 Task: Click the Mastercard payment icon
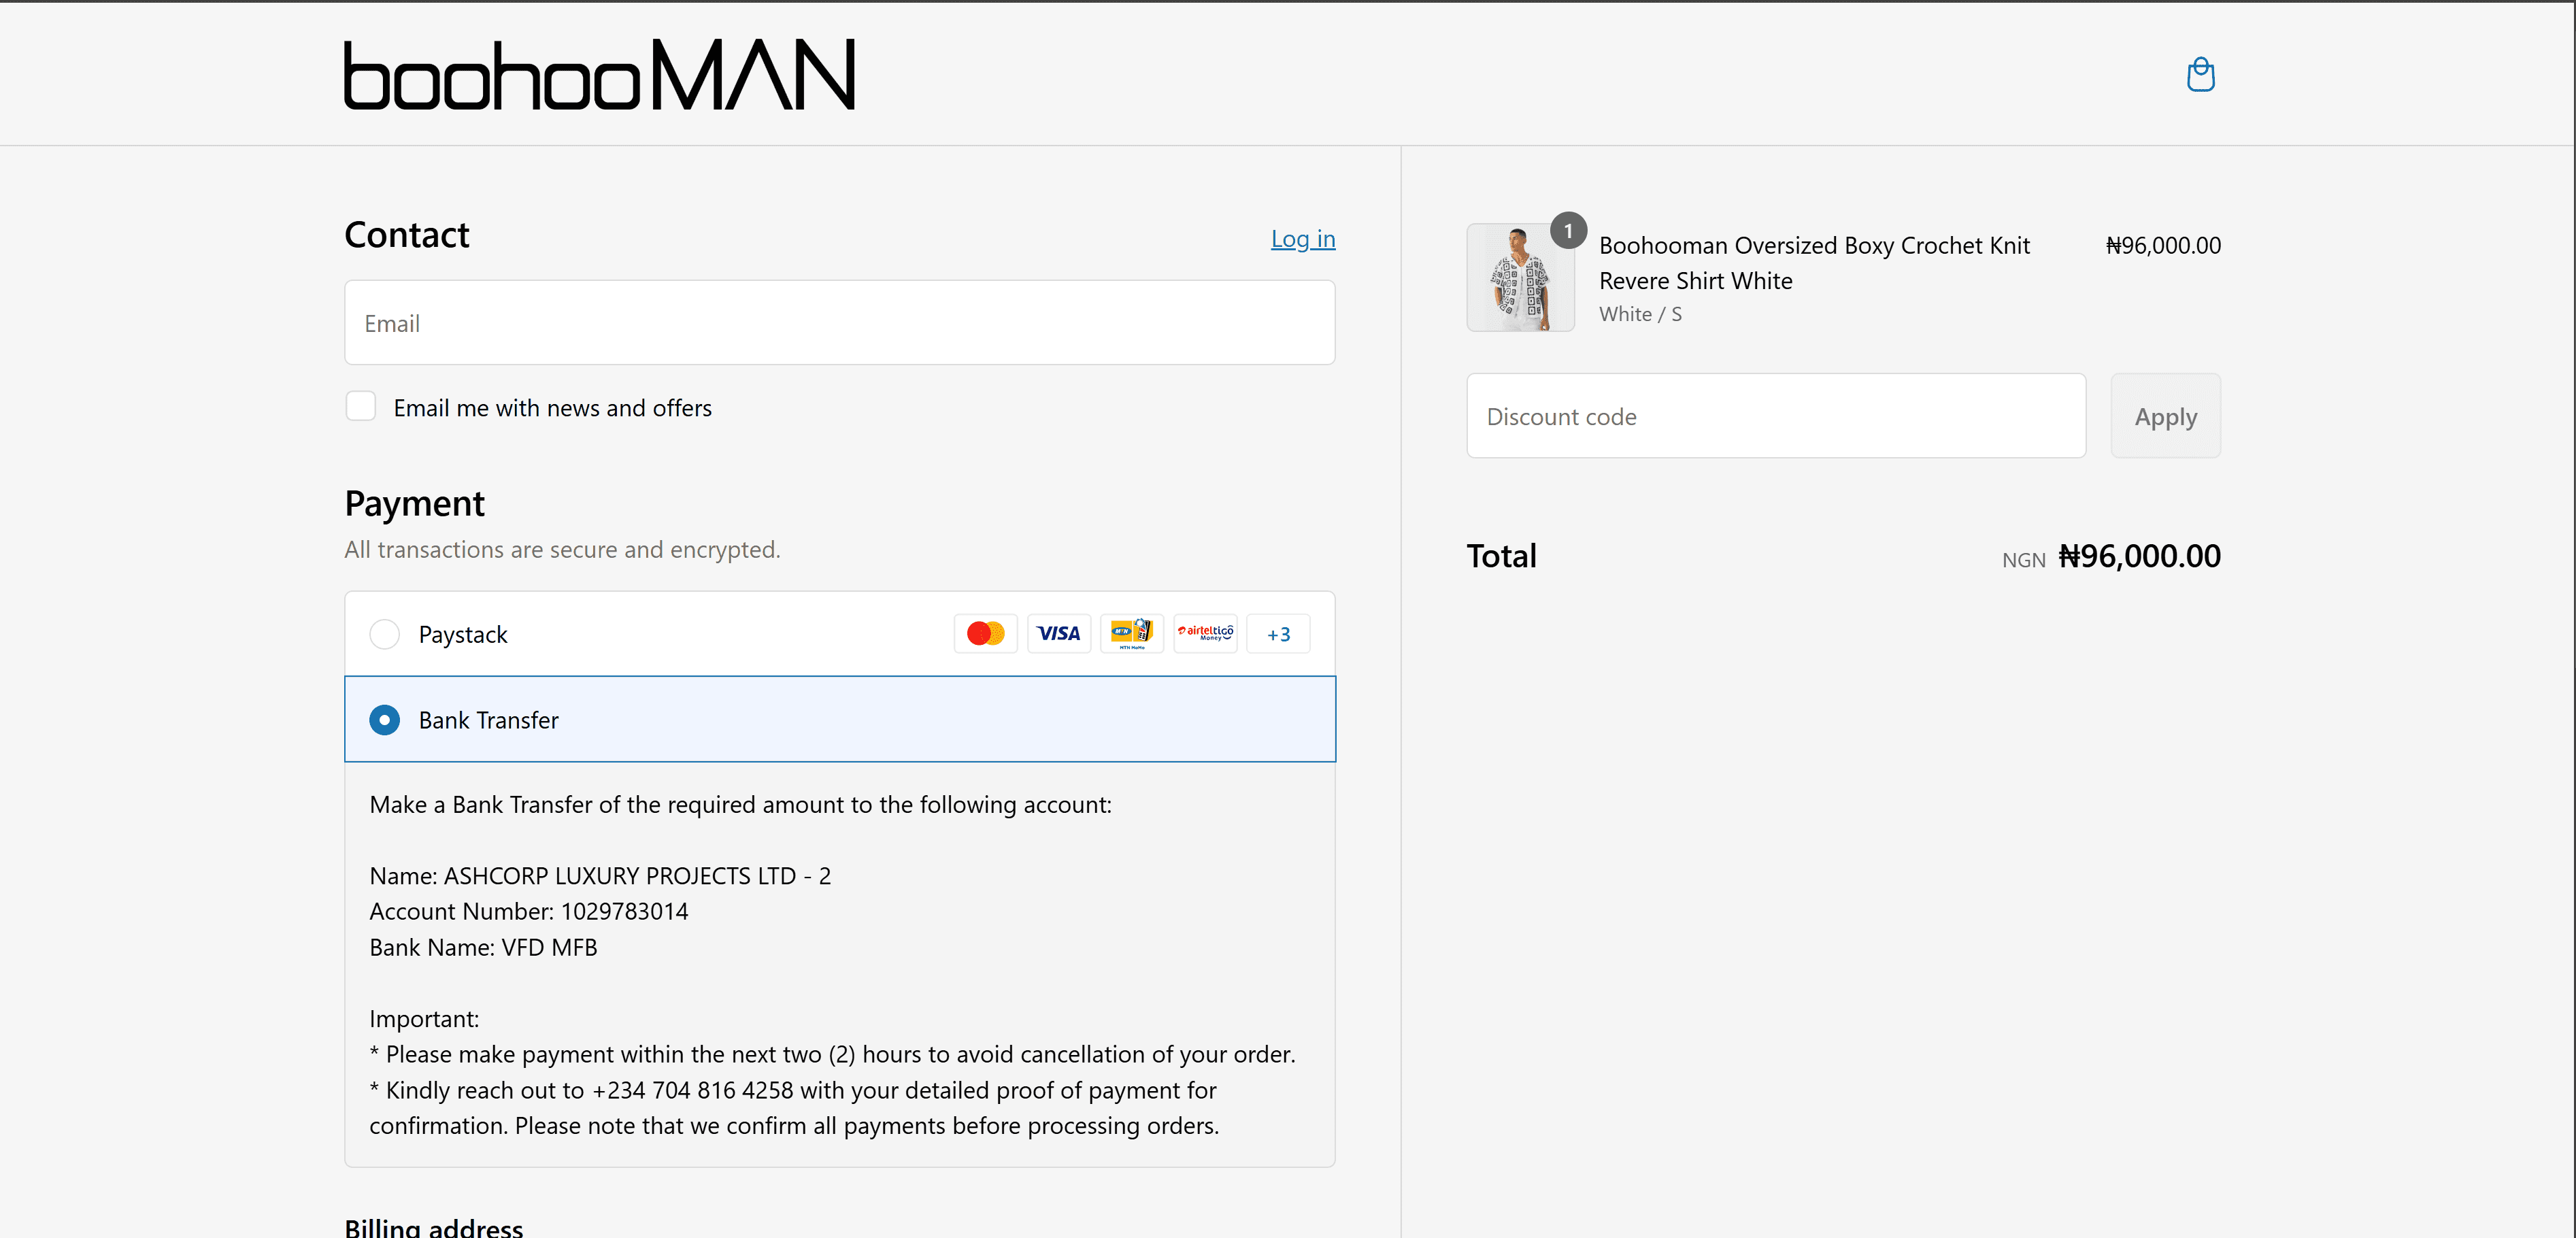(x=985, y=634)
